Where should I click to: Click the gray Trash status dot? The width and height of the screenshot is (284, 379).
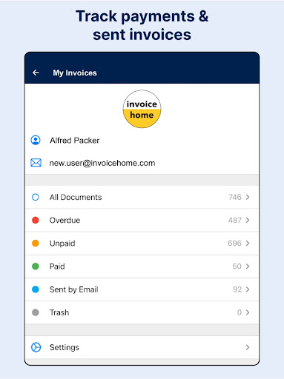tap(36, 312)
